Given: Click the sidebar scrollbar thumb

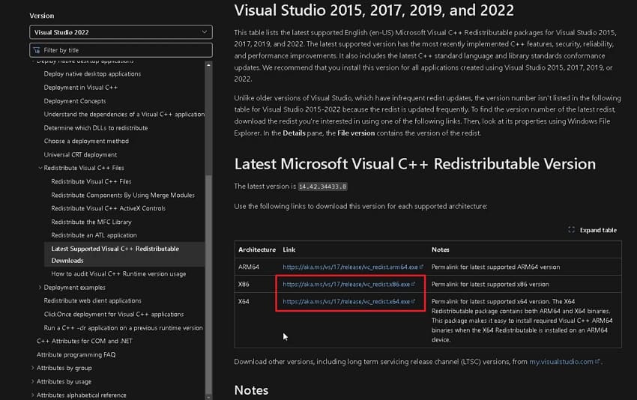Looking at the screenshot, I should pyautogui.click(x=208, y=284).
